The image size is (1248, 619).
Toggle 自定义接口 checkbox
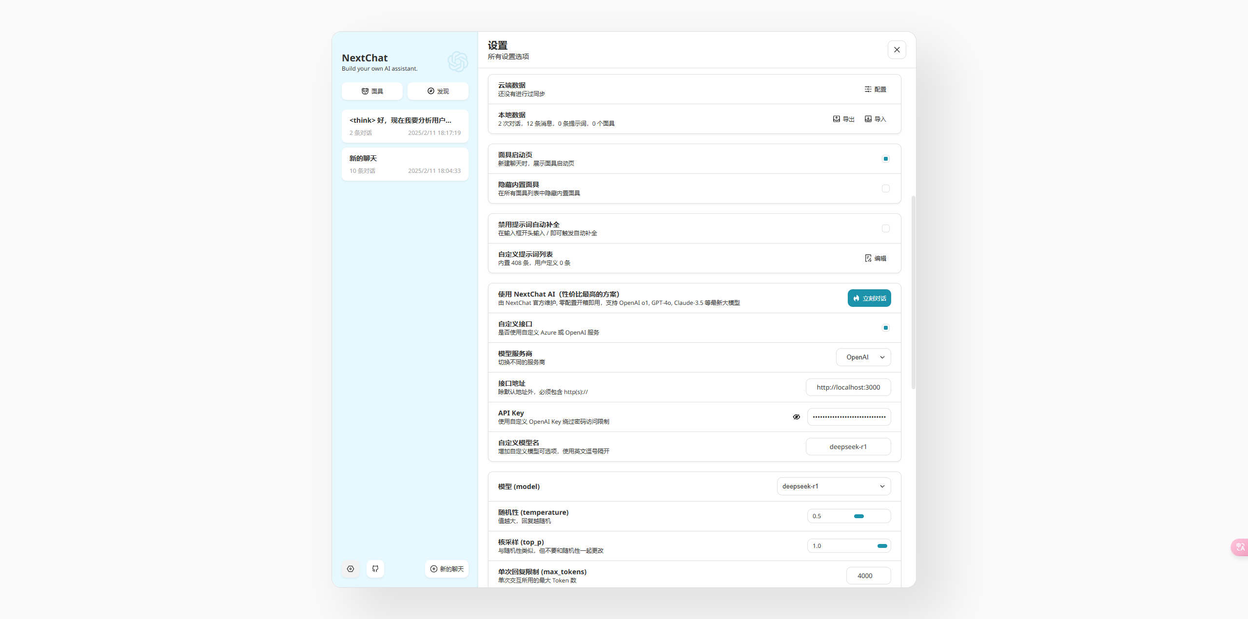click(886, 328)
